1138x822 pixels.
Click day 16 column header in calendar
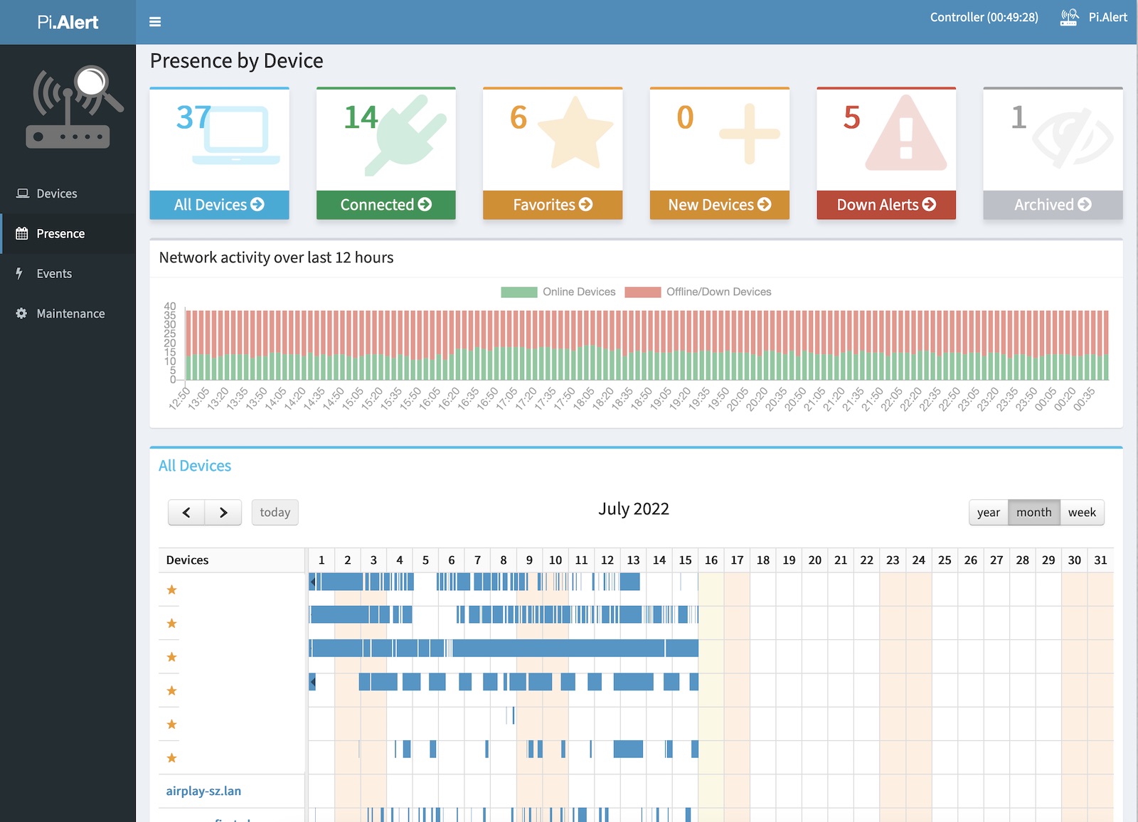[711, 560]
